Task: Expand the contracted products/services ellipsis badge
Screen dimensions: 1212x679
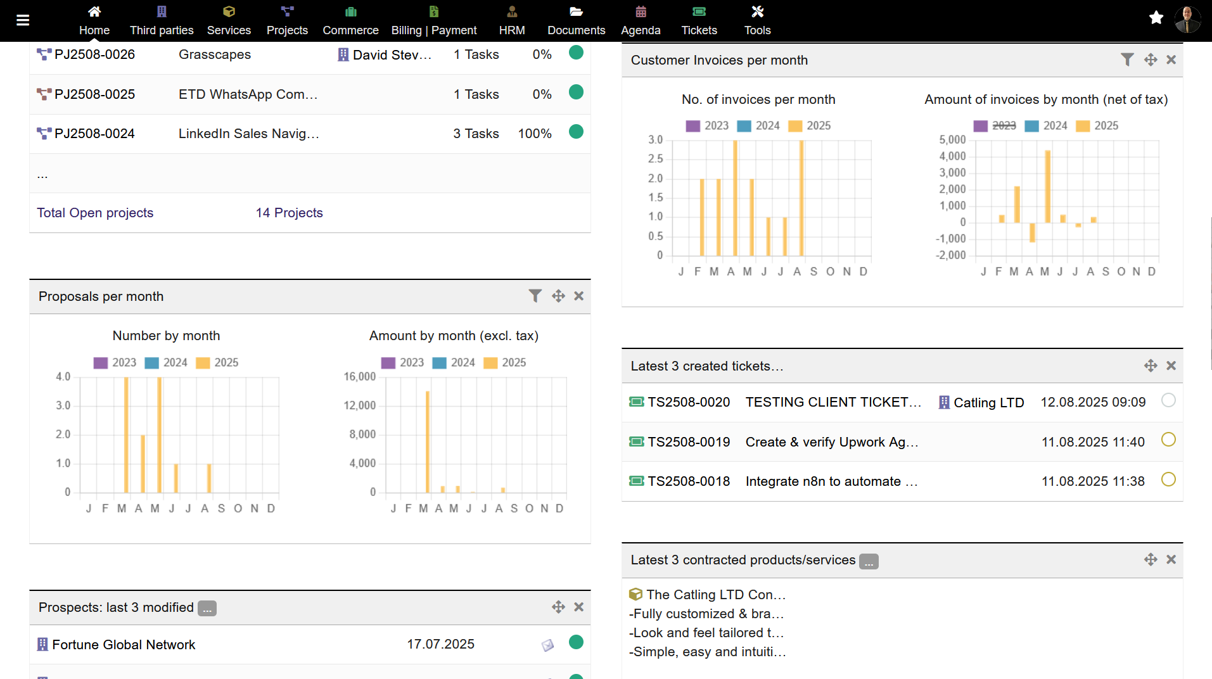Action: click(869, 562)
